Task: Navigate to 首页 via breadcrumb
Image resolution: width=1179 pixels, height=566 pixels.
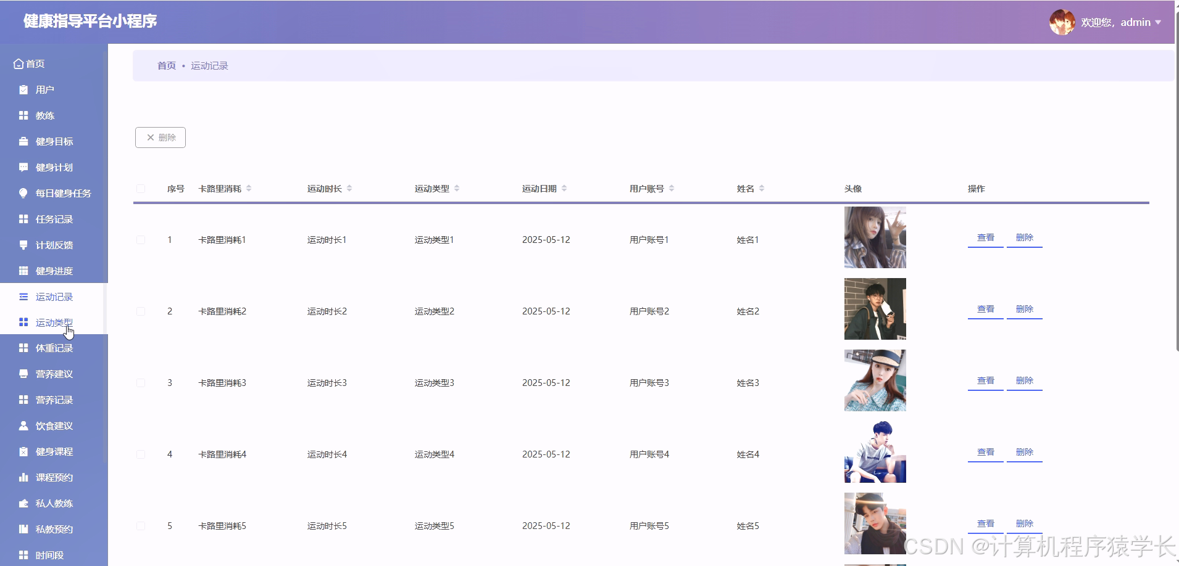Action: tap(166, 65)
